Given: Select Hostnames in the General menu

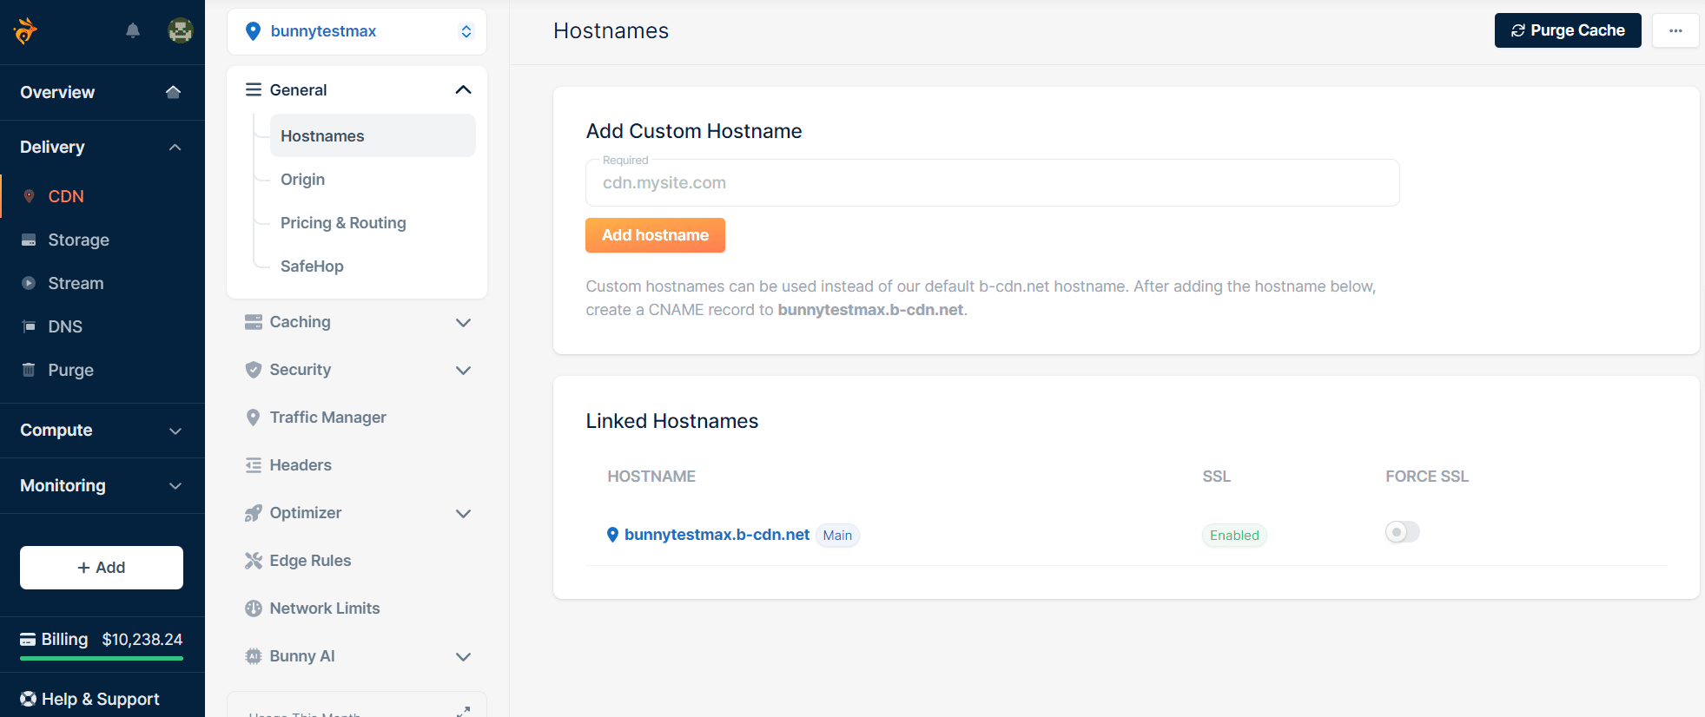Looking at the screenshot, I should click(x=373, y=136).
